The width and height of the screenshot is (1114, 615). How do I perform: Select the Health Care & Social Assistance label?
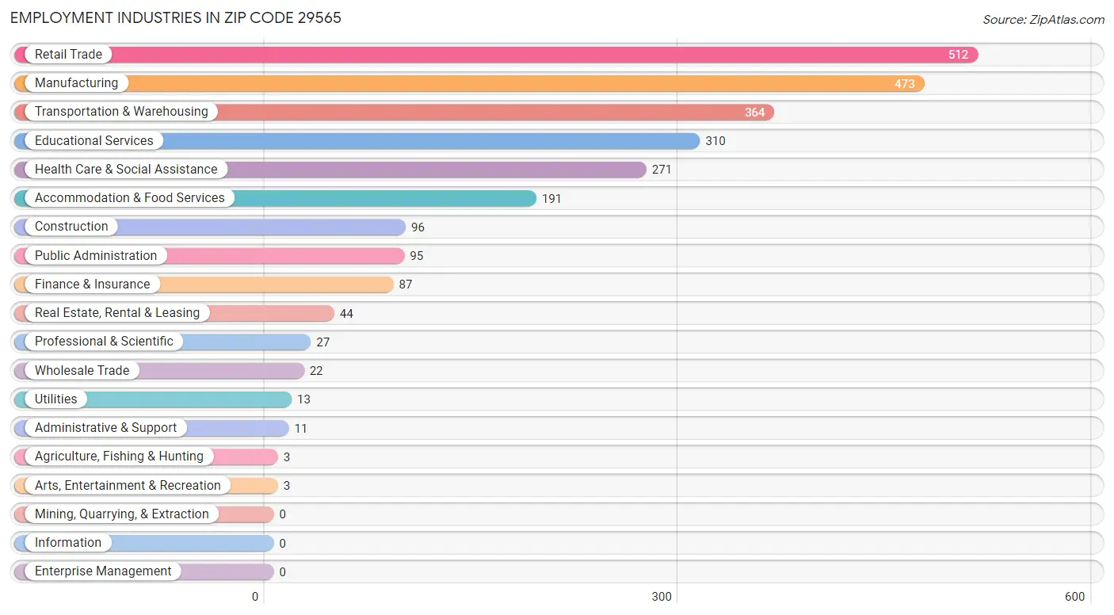126,170
